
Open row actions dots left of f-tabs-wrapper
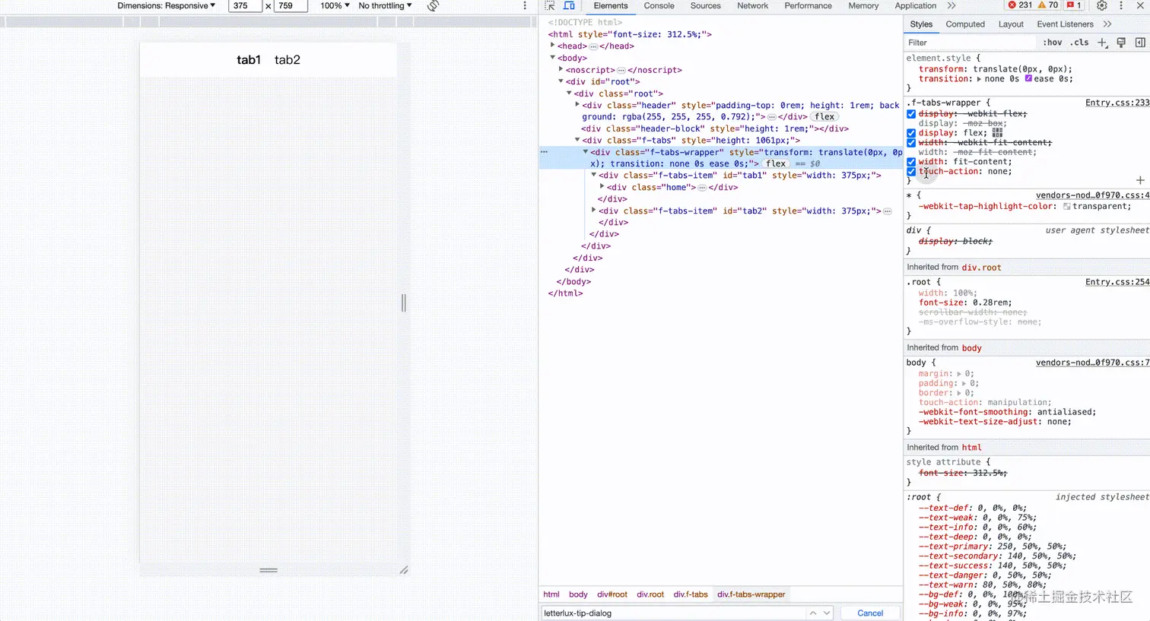(x=544, y=152)
